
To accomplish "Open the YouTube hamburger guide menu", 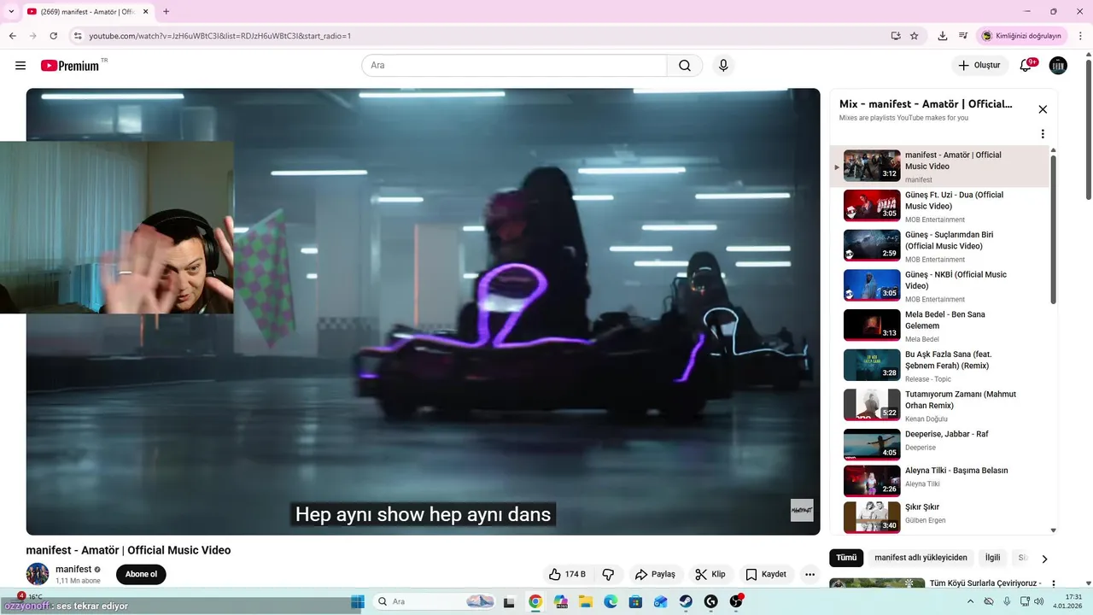I will coord(20,66).
